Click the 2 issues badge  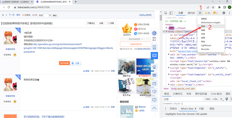[215, 13]
